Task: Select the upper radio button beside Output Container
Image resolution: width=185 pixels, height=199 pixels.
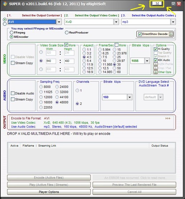Action: click(x=5, y=20)
